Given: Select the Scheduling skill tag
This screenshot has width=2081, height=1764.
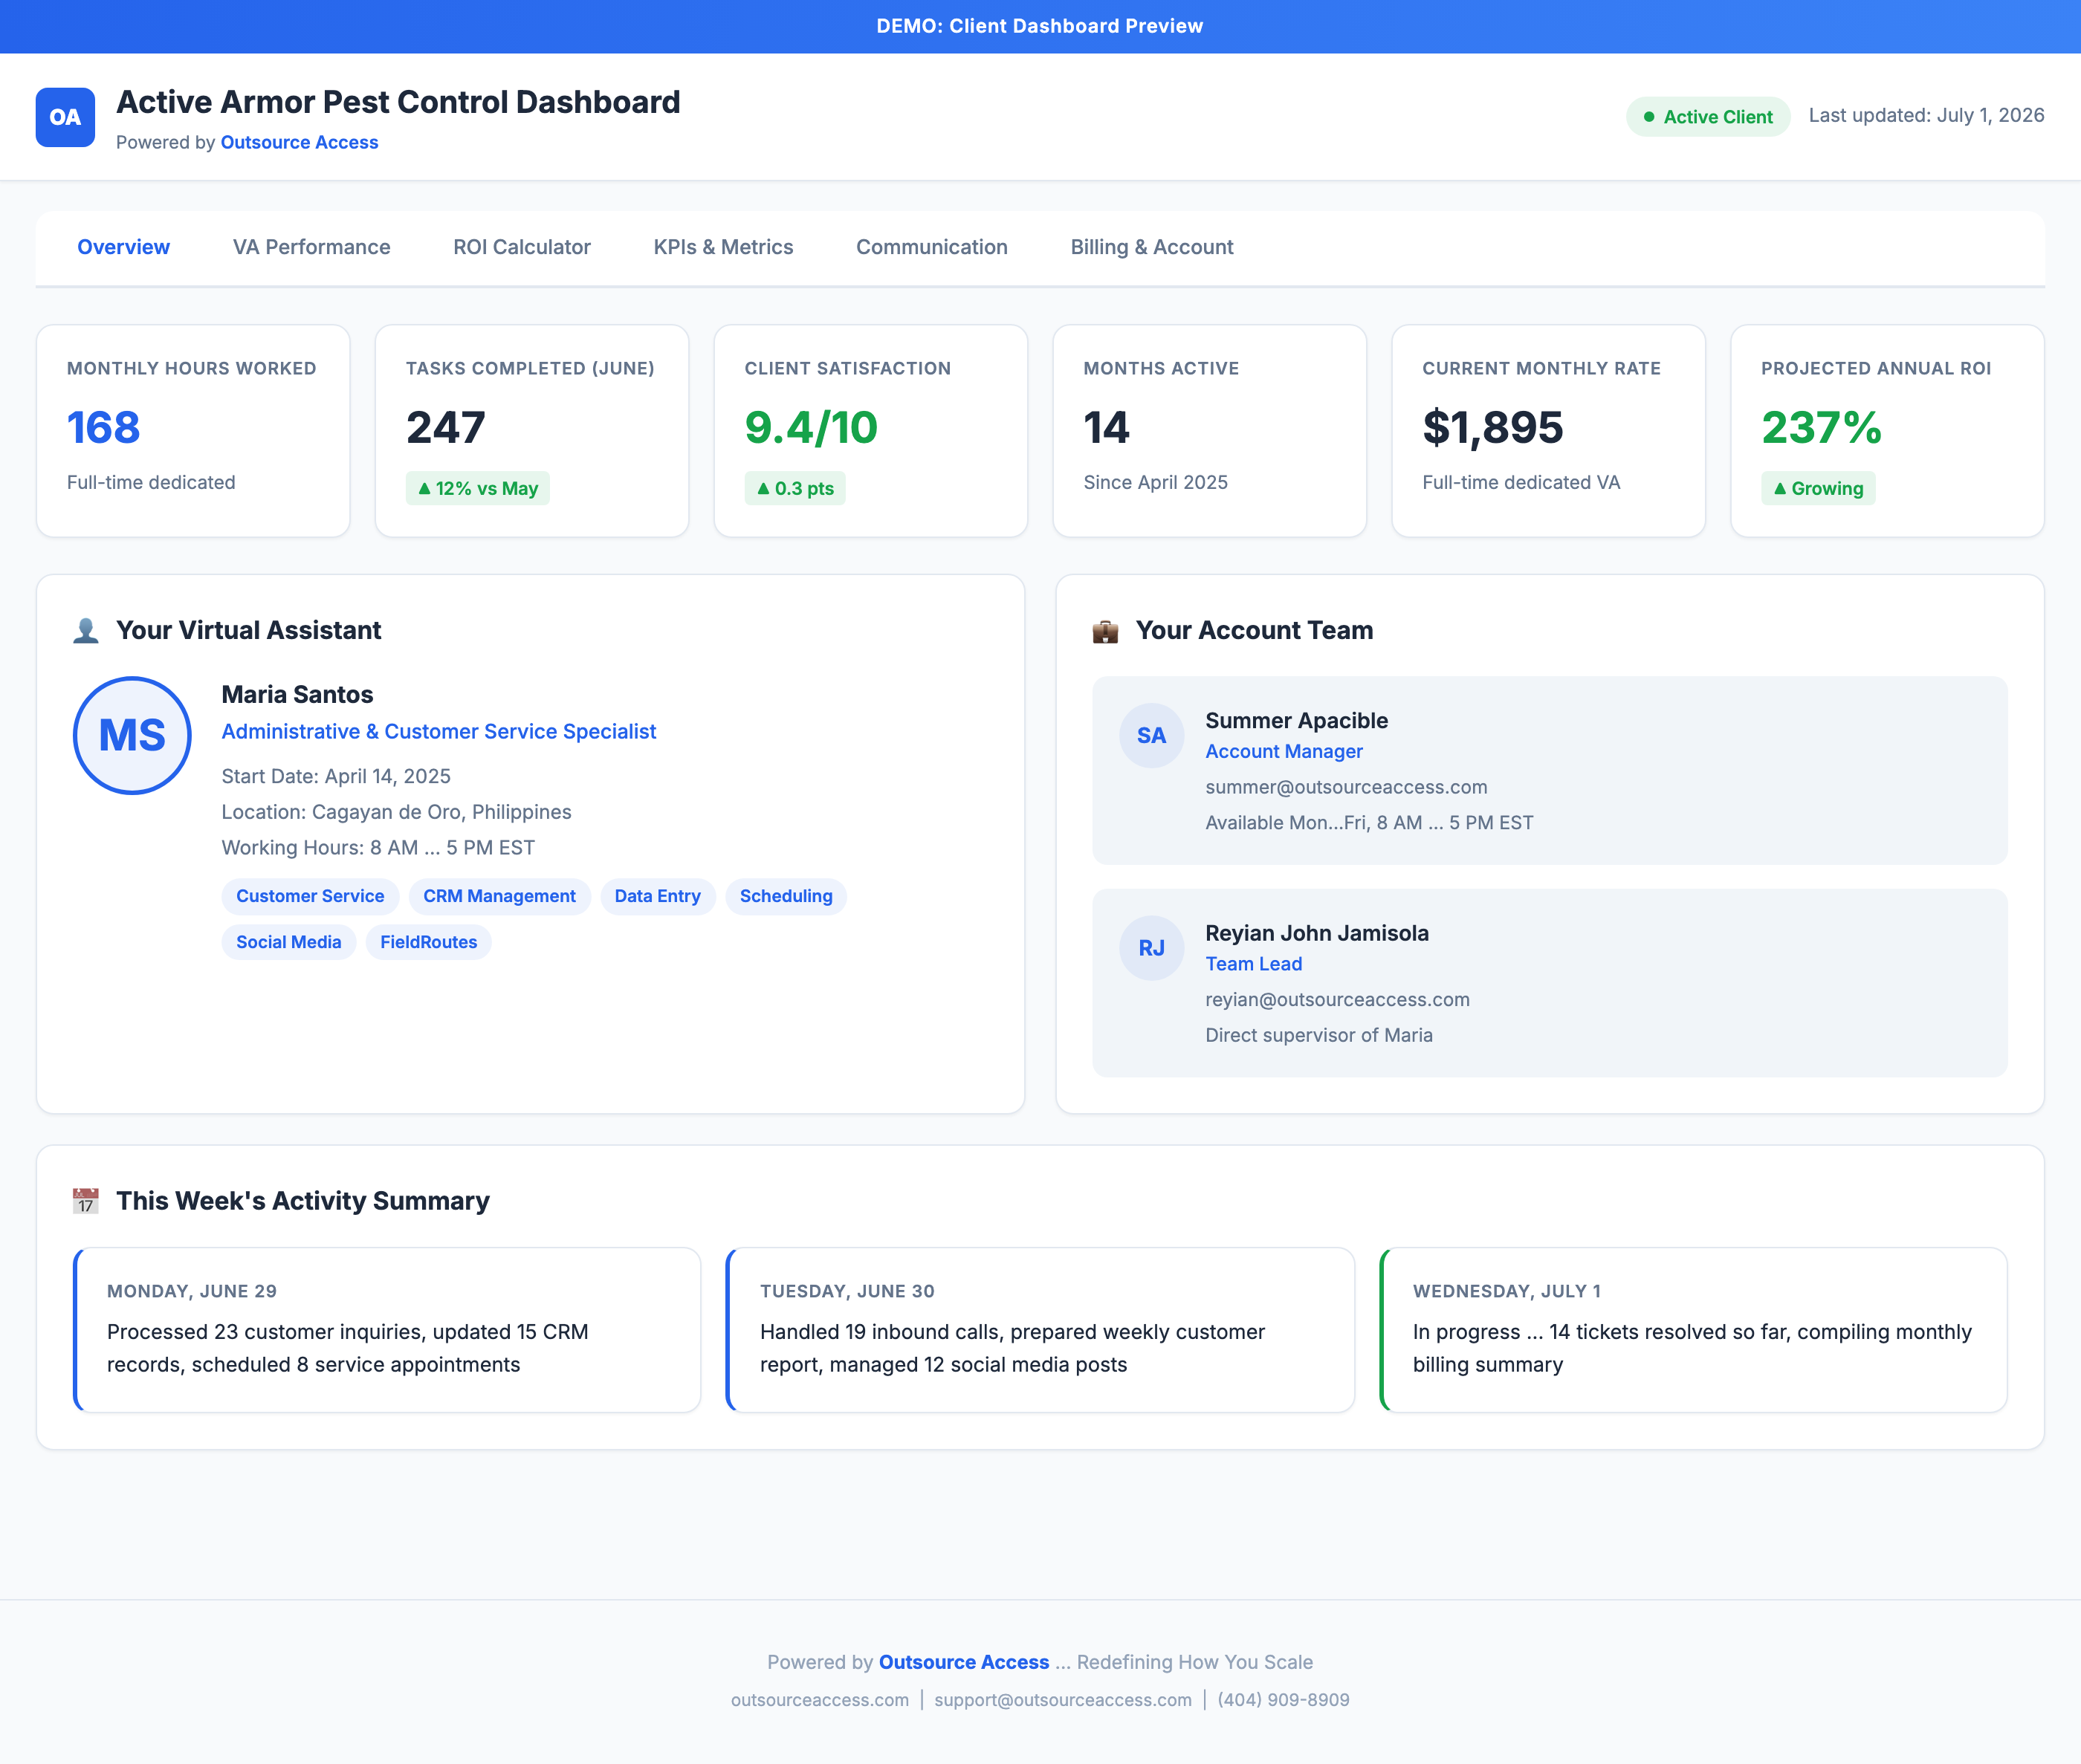Looking at the screenshot, I should [786, 896].
